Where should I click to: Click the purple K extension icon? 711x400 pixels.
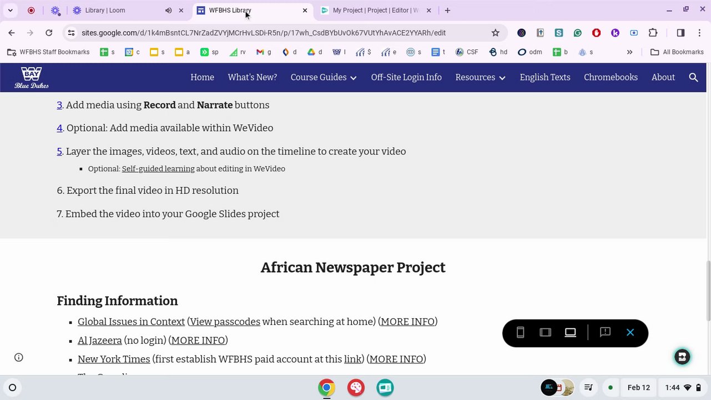tap(615, 33)
